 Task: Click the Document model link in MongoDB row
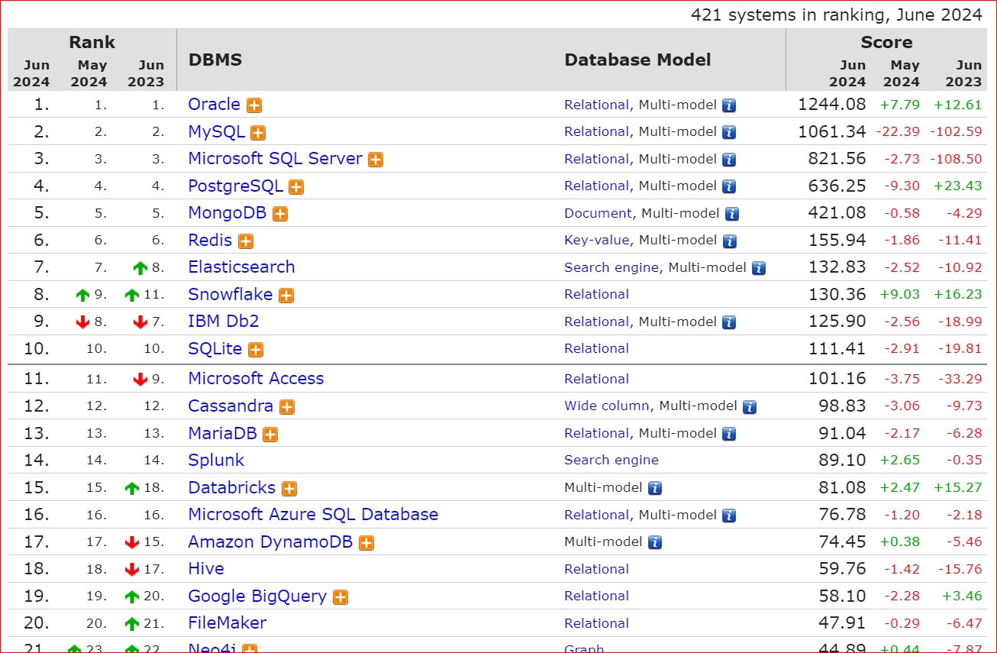click(x=599, y=214)
